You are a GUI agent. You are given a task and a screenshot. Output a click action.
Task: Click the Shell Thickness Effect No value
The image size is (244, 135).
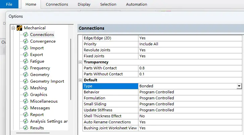(x=190, y=116)
